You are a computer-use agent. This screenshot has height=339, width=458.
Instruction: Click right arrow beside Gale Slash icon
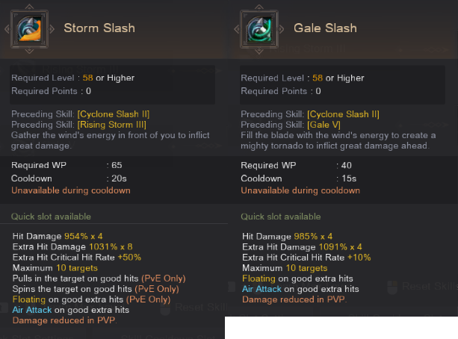pos(282,29)
